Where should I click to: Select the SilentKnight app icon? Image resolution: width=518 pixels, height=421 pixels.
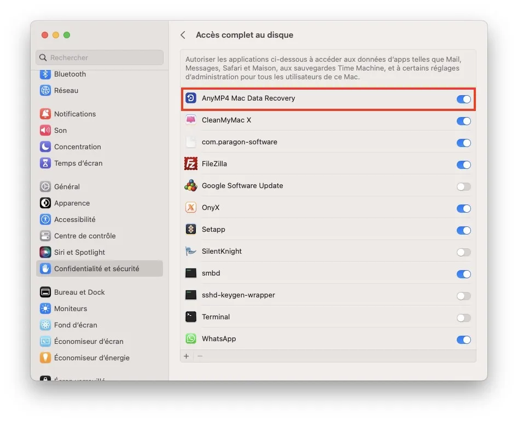point(190,252)
